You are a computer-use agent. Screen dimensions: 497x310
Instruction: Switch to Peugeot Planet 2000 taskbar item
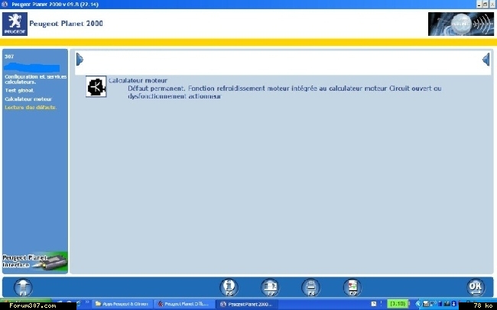point(247,304)
